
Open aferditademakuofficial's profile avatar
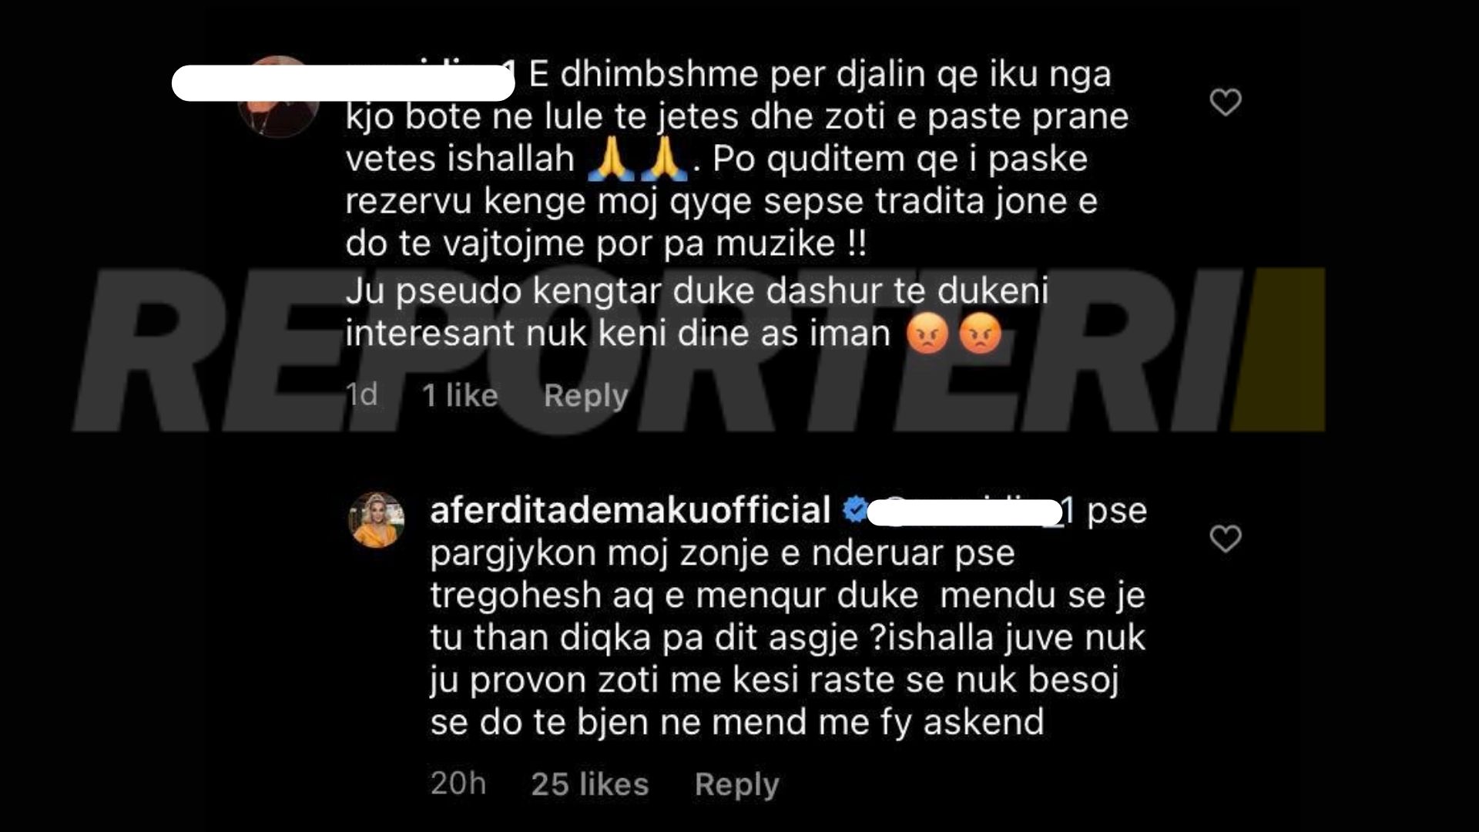377,520
